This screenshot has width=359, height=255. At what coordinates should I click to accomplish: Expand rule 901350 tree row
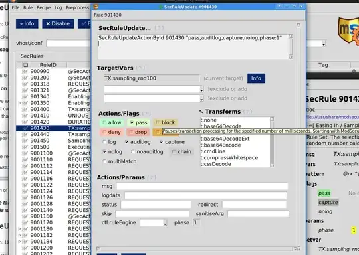tap(19, 103)
